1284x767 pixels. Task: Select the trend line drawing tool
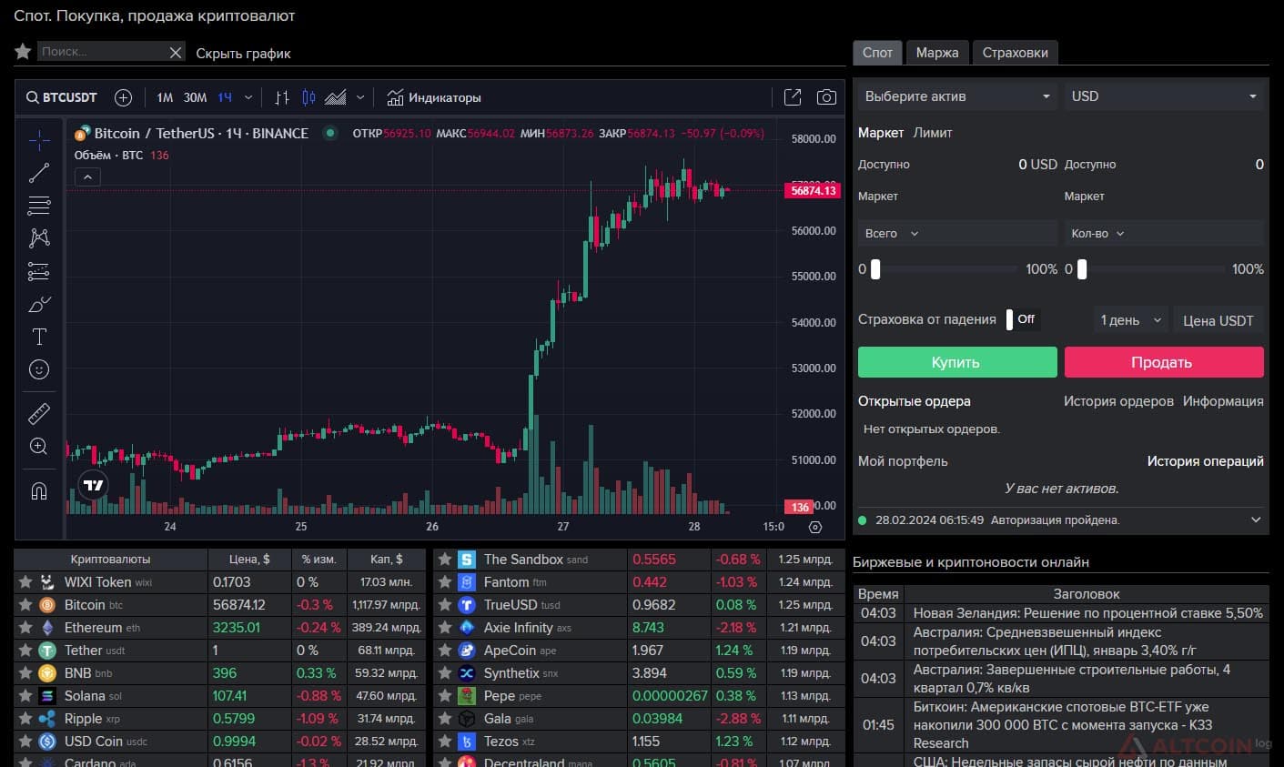point(39,173)
